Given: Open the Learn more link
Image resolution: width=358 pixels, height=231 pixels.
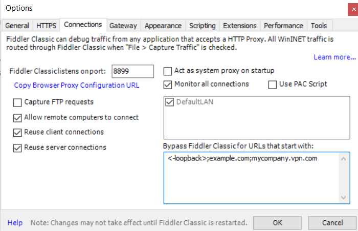Looking at the screenshot, I should click(334, 57).
